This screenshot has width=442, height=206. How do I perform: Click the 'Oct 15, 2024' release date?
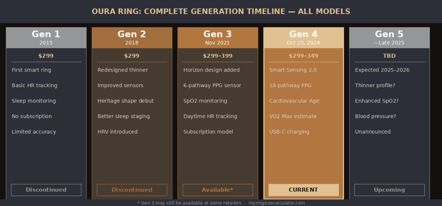(x=303, y=43)
